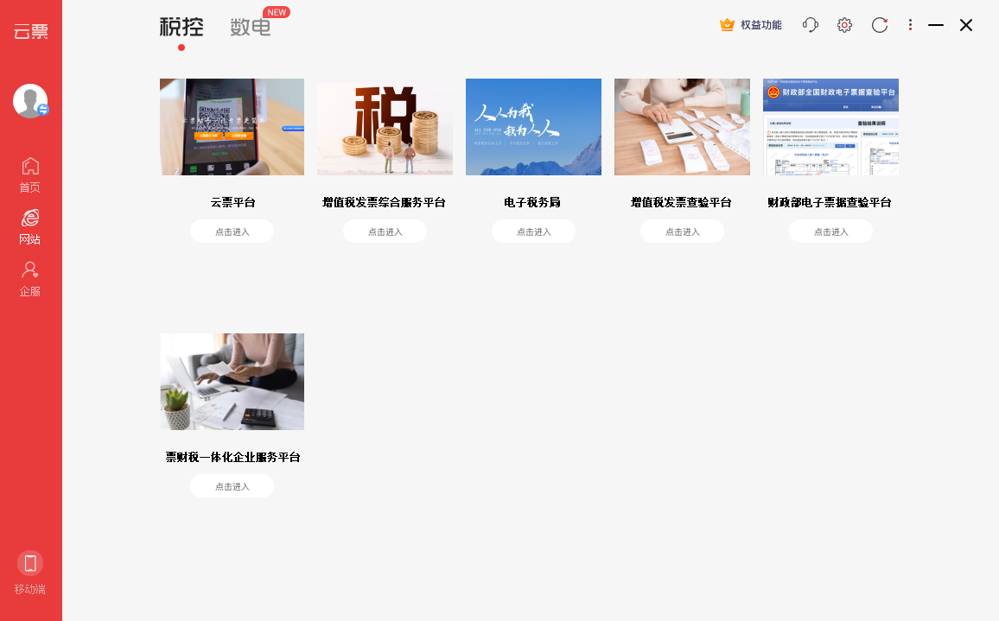Click 点击进入 under 票财税一体化企业服务平台
Viewport: 999px width, 621px height.
tap(232, 486)
